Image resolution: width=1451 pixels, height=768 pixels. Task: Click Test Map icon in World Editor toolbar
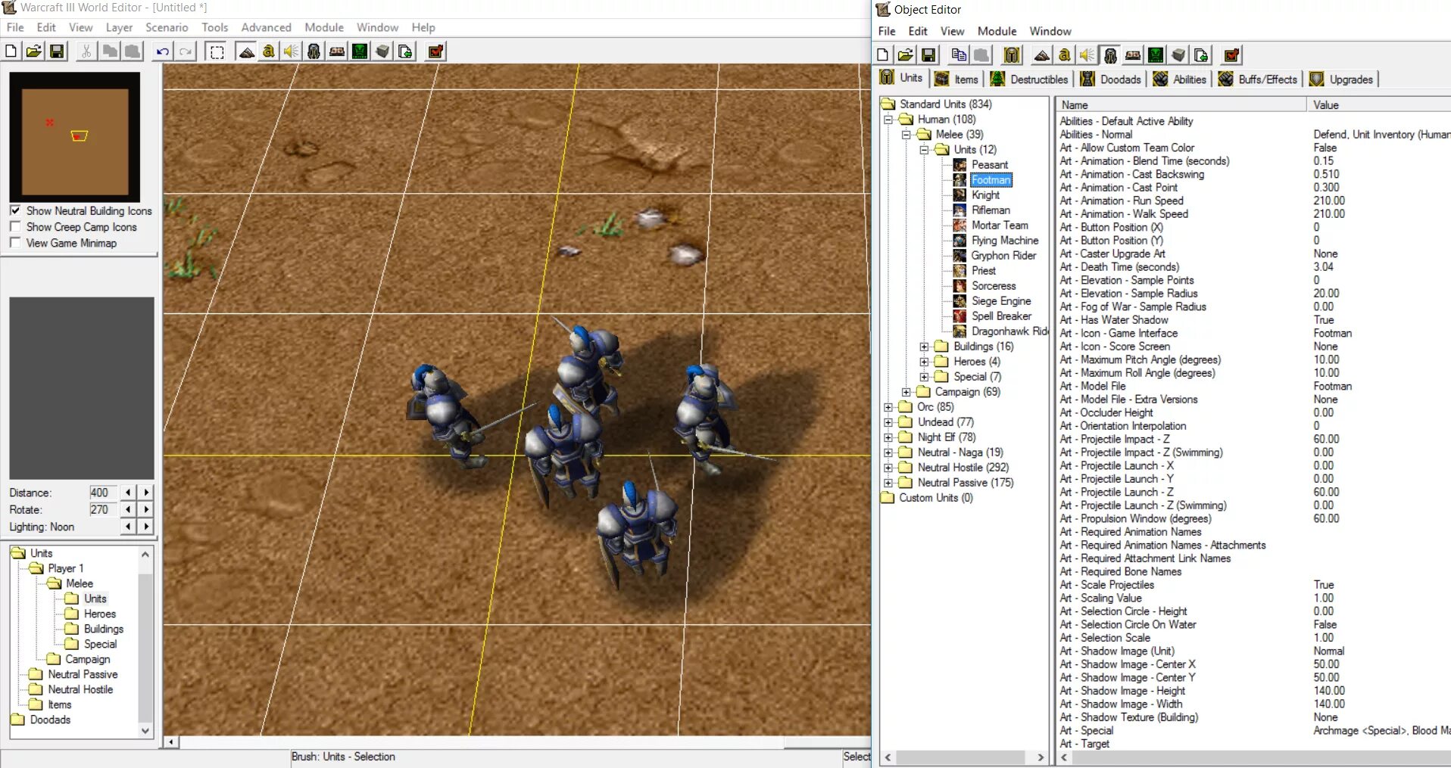(x=435, y=51)
